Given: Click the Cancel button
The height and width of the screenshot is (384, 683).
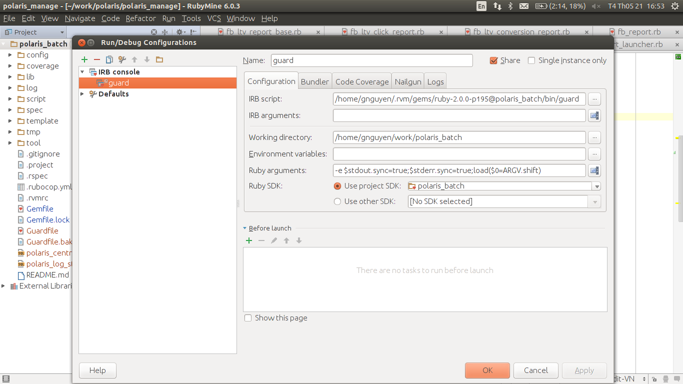Looking at the screenshot, I should pos(536,370).
